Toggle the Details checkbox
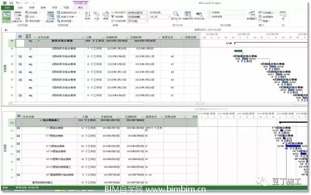This screenshot has height=195, width=311. coord(209,17)
